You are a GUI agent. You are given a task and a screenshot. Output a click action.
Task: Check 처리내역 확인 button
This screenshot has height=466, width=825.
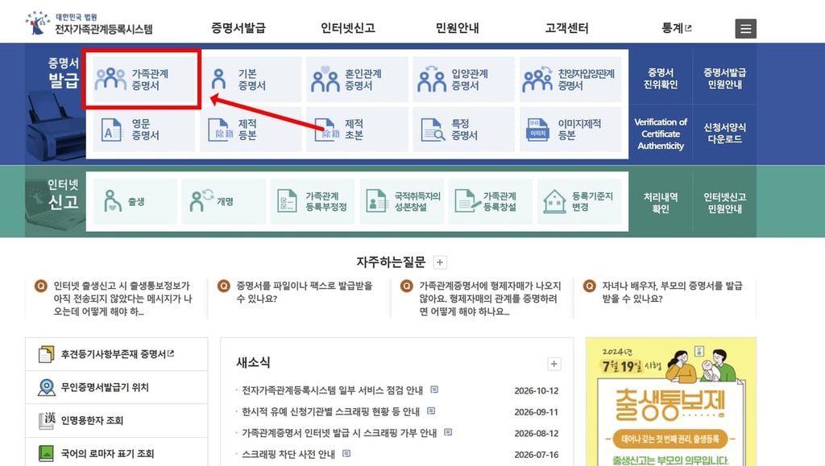point(661,203)
